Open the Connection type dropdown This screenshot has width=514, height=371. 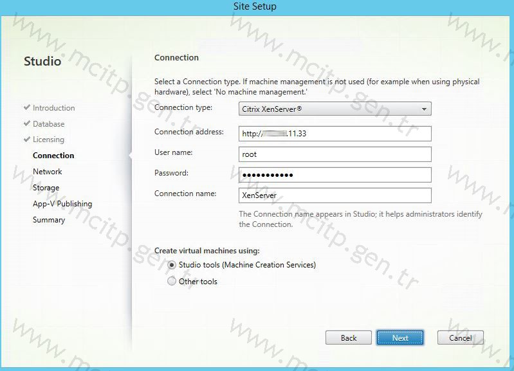tap(335, 109)
